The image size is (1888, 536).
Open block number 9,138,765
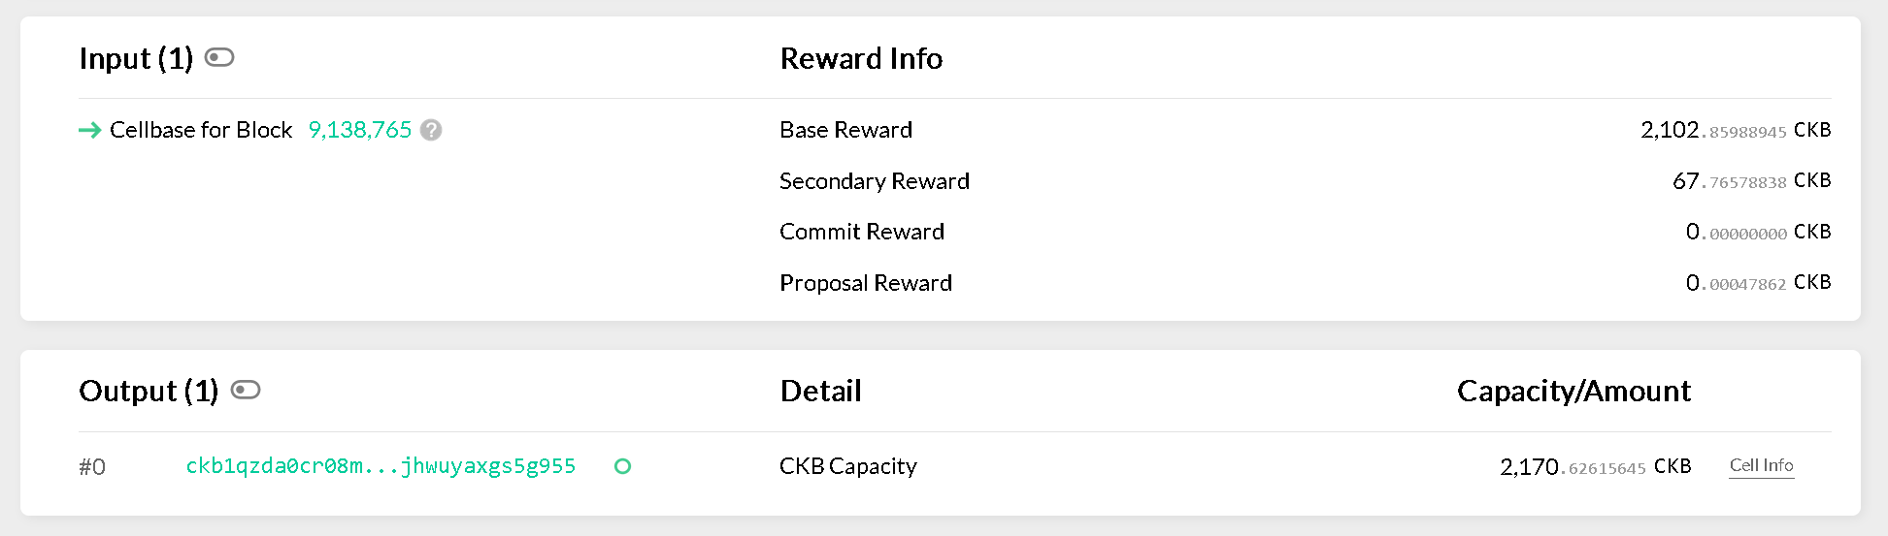pos(360,130)
